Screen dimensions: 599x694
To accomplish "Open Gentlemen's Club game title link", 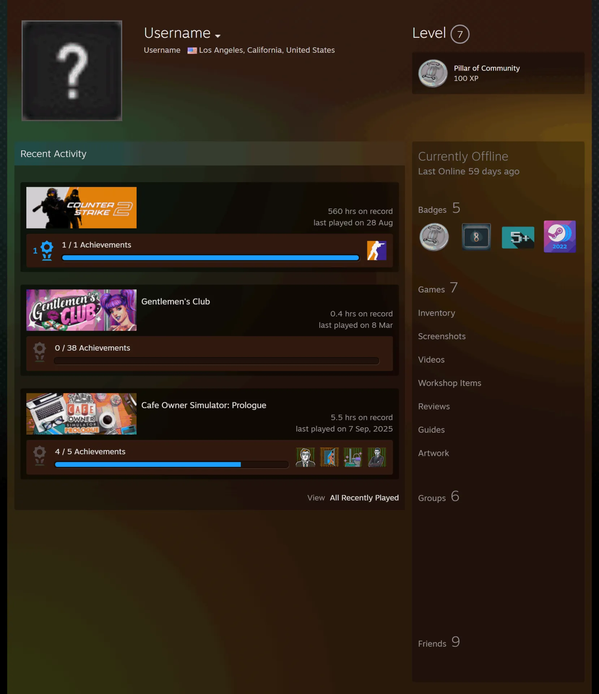I will [176, 301].
